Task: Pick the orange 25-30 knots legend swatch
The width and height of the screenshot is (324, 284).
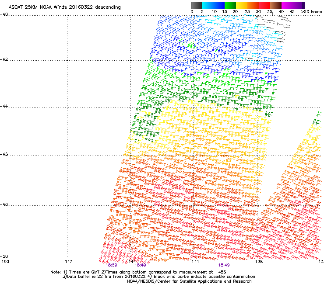Action: (253, 5)
